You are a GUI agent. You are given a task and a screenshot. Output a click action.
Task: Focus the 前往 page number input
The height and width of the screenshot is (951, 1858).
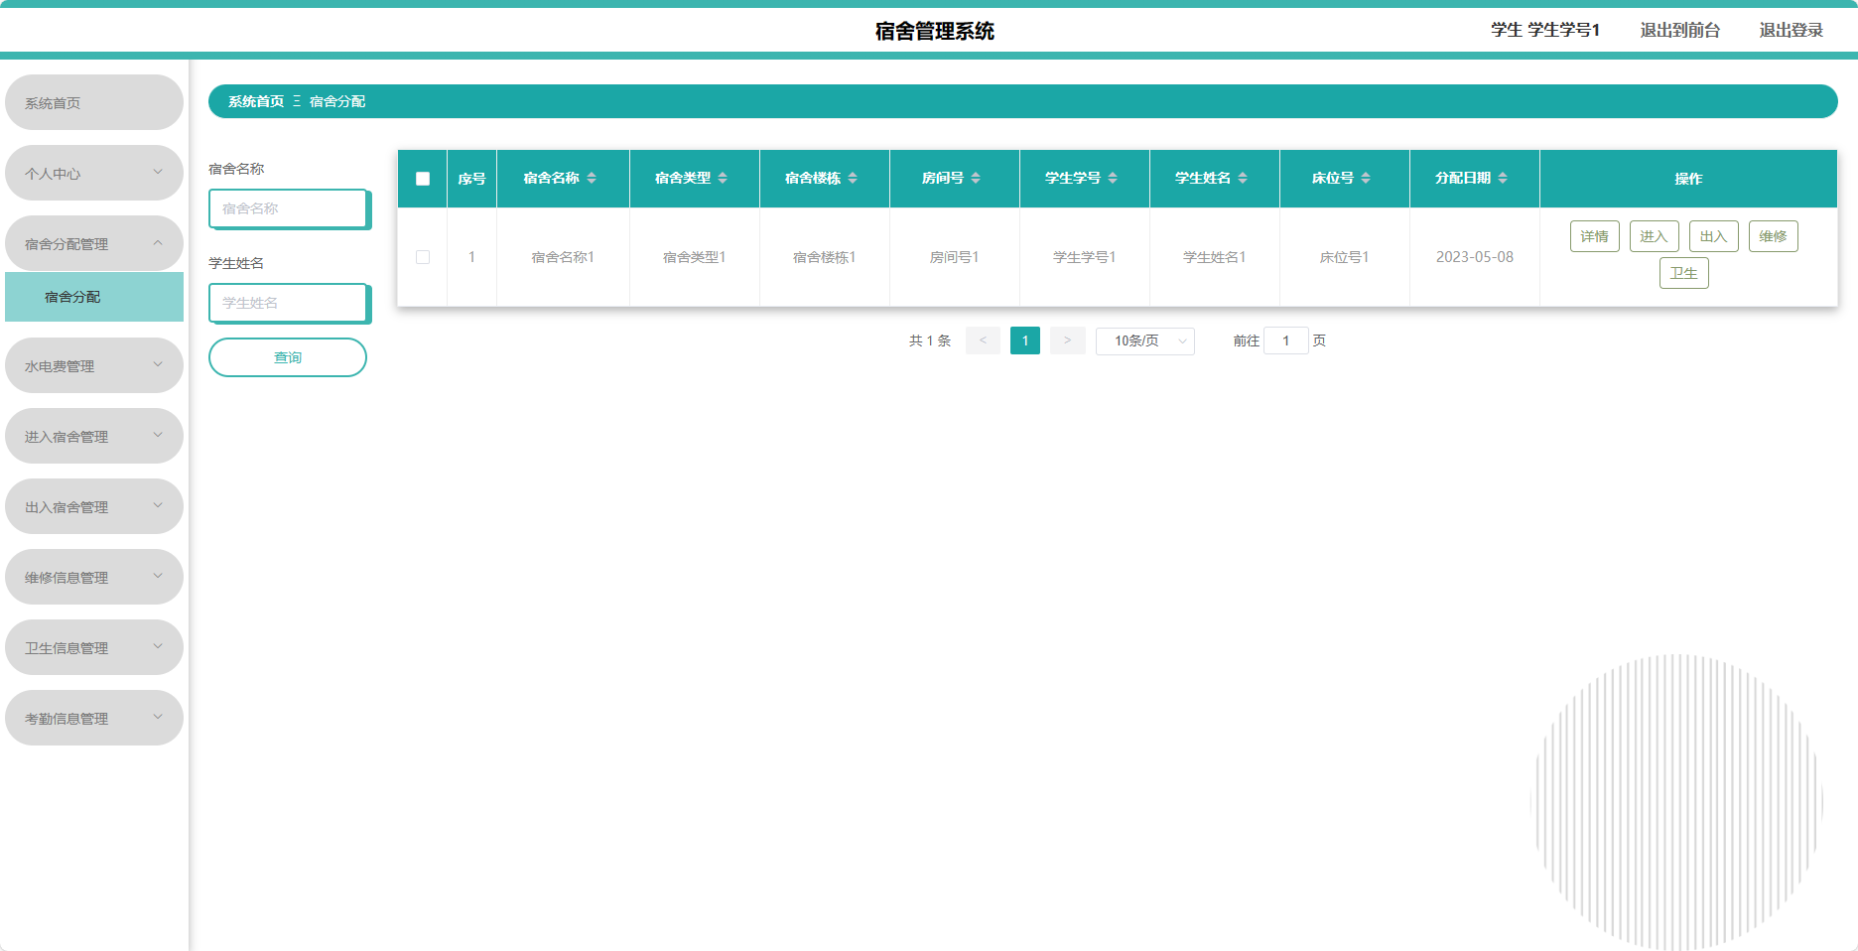coord(1286,340)
